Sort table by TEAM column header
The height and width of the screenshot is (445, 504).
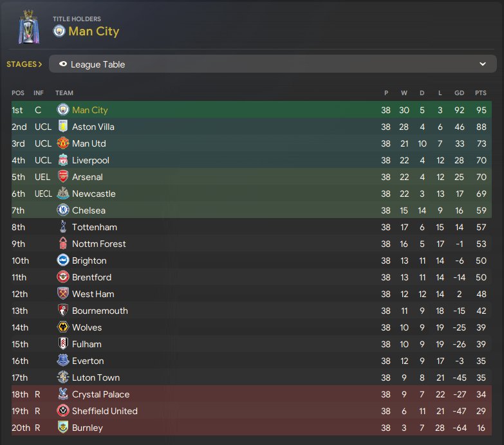(x=64, y=93)
